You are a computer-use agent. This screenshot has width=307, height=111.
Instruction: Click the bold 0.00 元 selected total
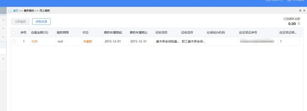[294, 24]
